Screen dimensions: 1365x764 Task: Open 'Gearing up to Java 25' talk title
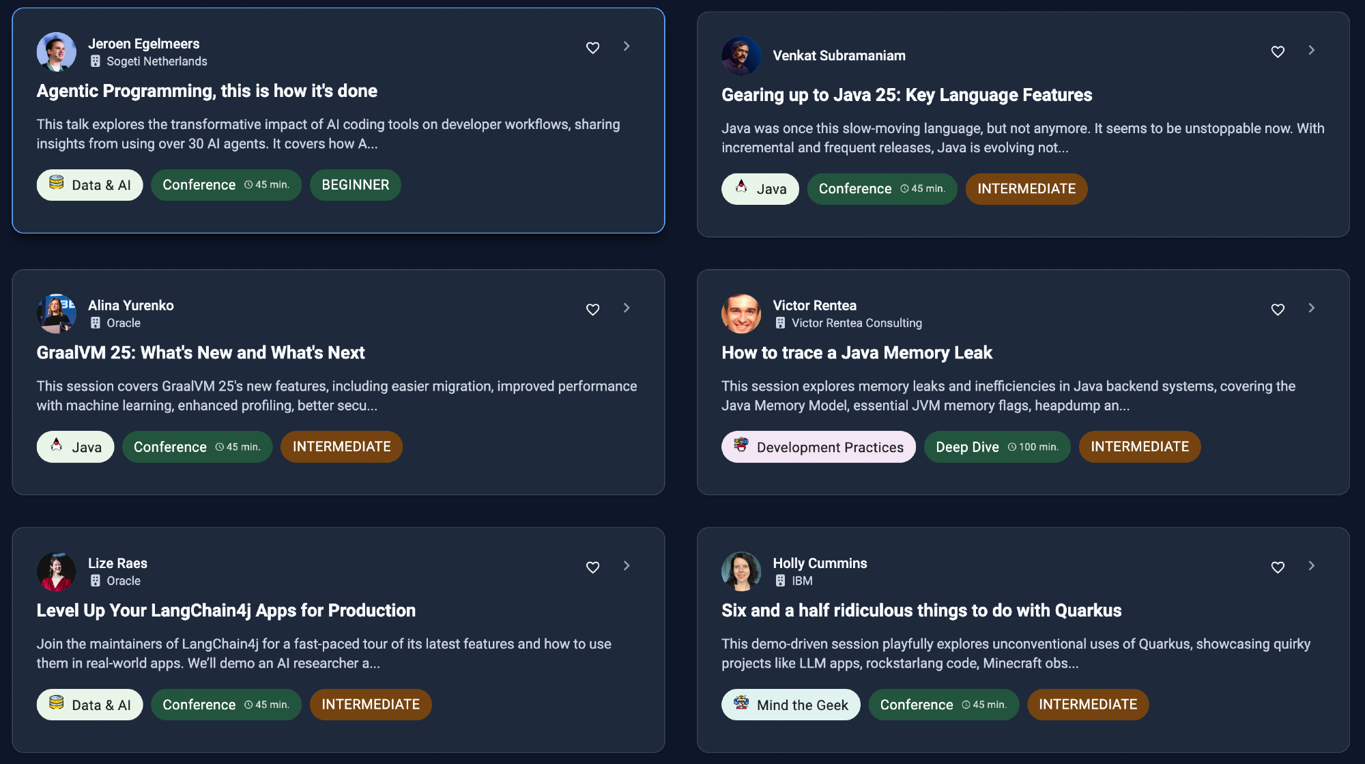tap(906, 95)
